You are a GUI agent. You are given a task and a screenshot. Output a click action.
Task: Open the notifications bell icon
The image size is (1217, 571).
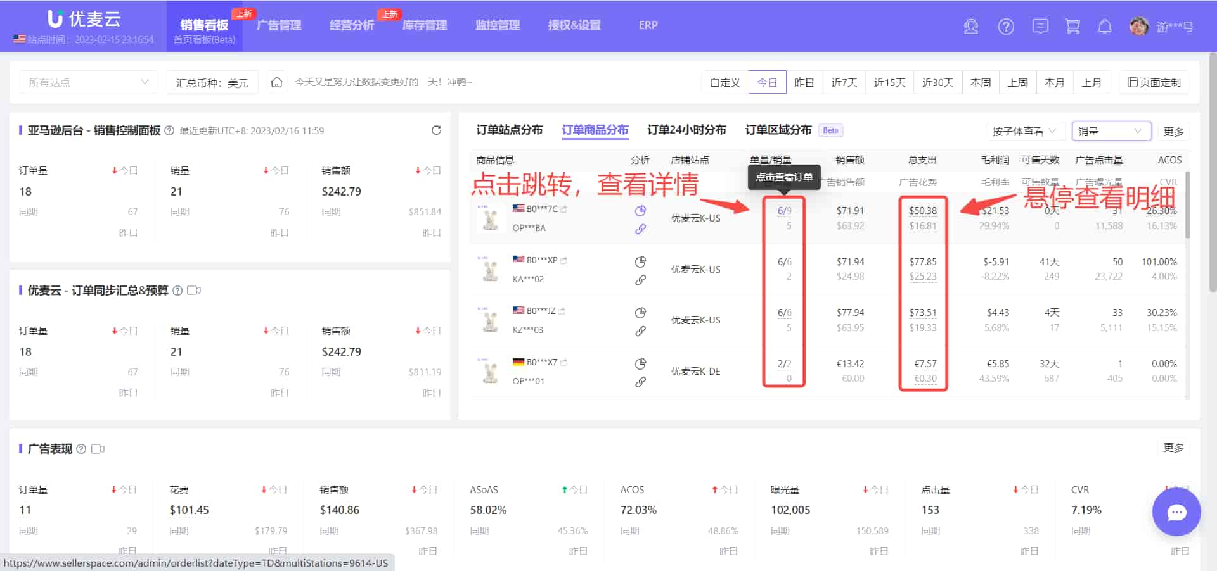pyautogui.click(x=1105, y=27)
